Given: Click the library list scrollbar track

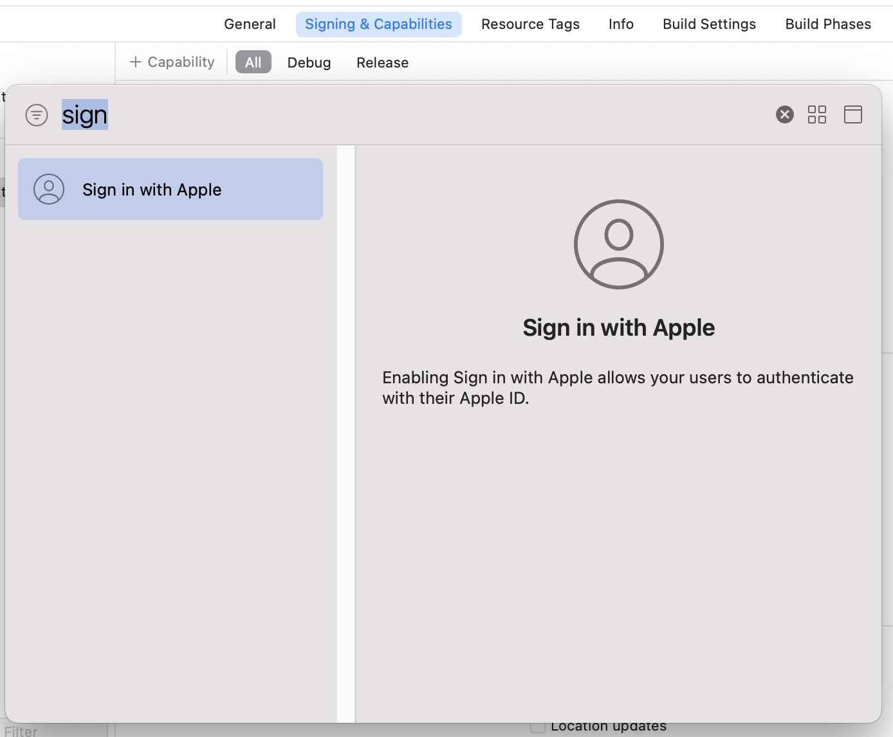Looking at the screenshot, I should click(346, 433).
